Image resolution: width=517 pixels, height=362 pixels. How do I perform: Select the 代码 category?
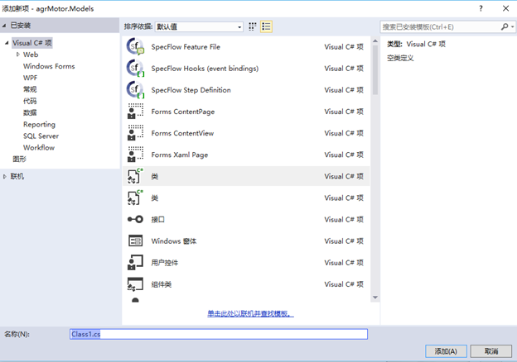pyautogui.click(x=30, y=101)
